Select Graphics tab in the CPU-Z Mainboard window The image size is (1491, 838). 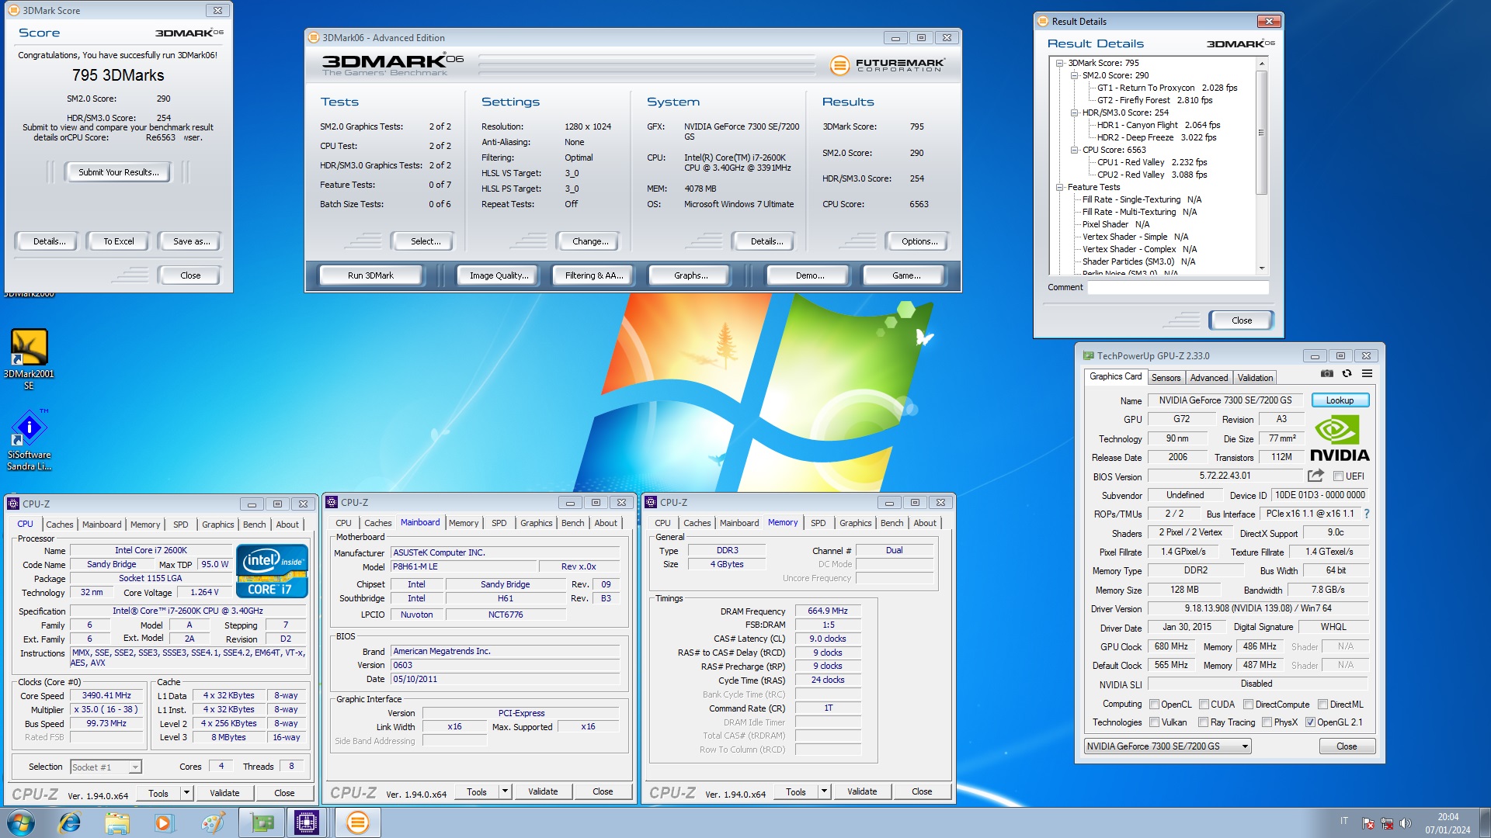pyautogui.click(x=537, y=523)
